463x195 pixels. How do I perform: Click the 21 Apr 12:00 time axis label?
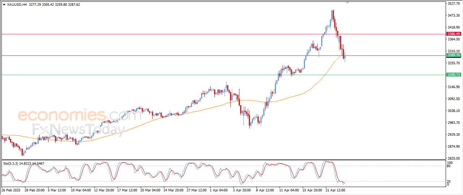[336, 190]
